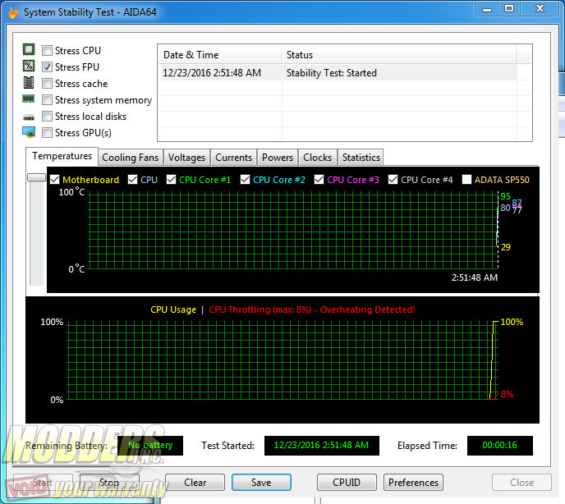Open the CPUID panel button
This screenshot has height=504, width=565.
[347, 483]
